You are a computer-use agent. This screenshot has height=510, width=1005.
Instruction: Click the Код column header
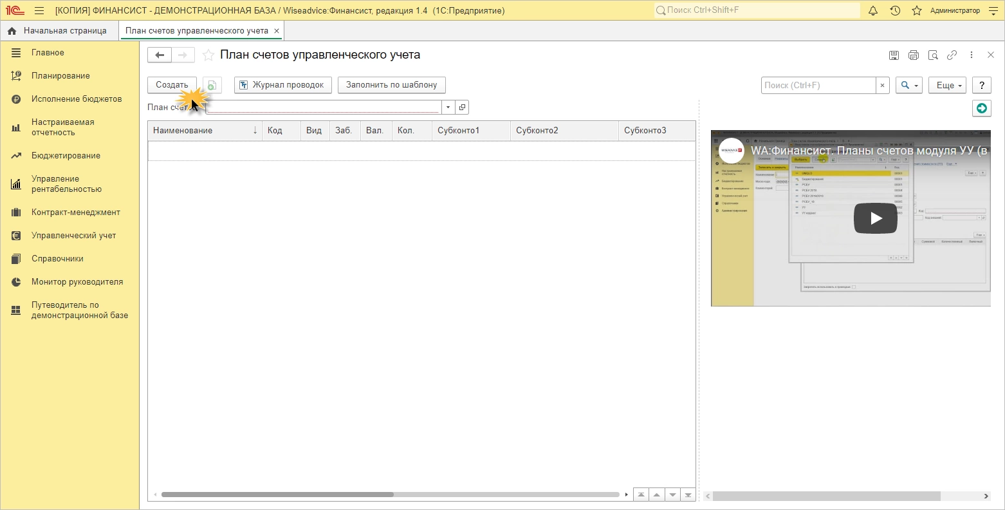pos(282,131)
